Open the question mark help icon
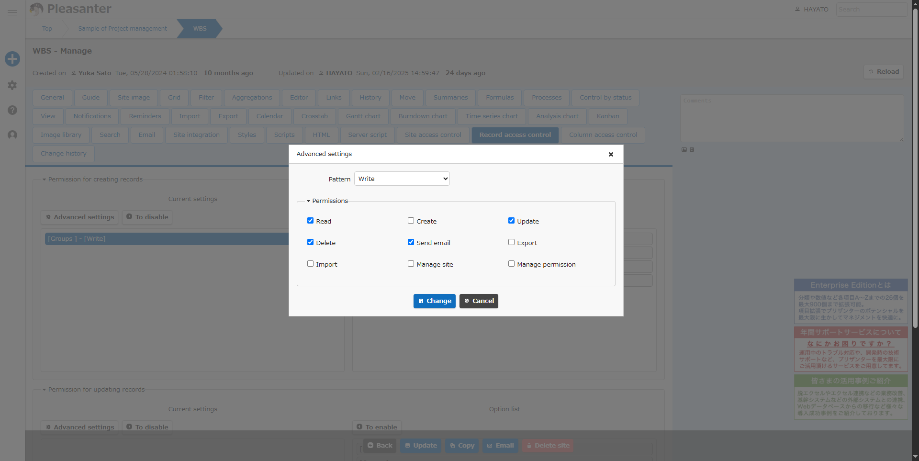 pyautogui.click(x=12, y=110)
